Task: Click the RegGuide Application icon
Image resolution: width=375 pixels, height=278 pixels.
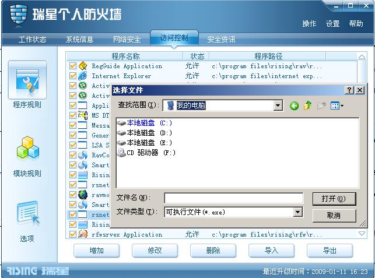Action: (83, 66)
